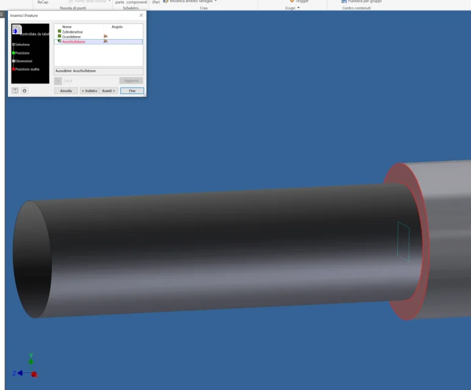Click the iFeature preview rectangle on cylinder
This screenshot has width=471, height=390.
pos(403,241)
